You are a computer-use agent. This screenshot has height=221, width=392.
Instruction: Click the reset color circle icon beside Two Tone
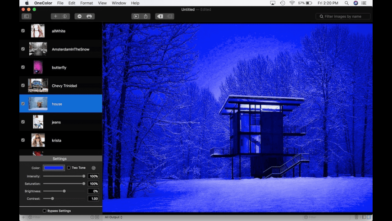coord(94,168)
